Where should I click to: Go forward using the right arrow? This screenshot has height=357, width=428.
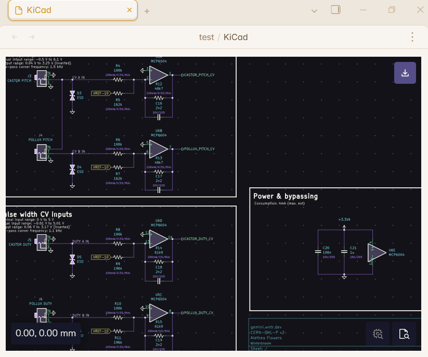point(32,37)
